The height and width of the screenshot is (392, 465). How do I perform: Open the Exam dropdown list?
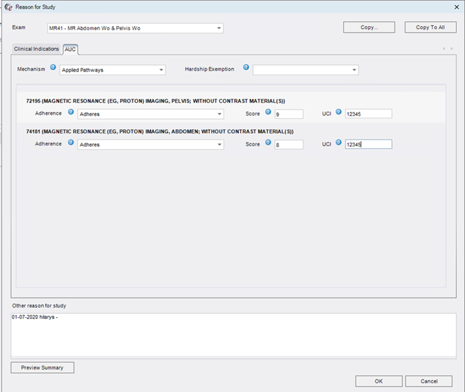[219, 28]
